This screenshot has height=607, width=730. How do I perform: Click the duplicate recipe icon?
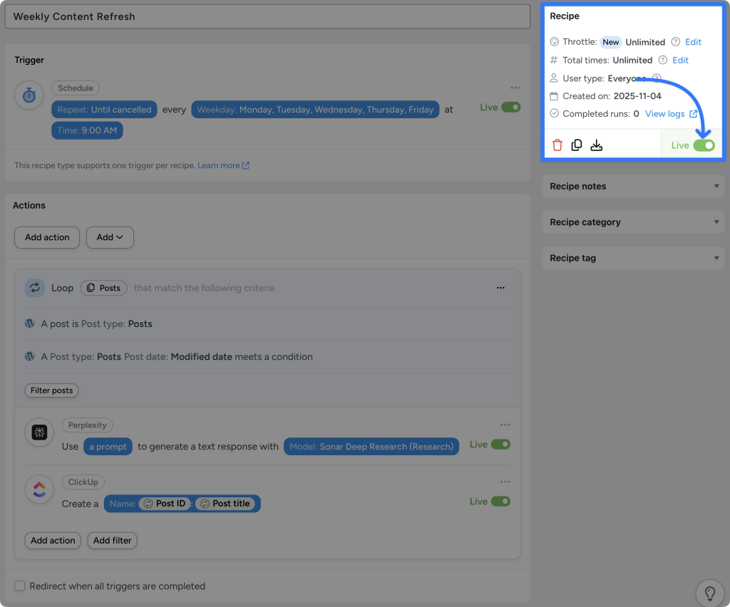[x=577, y=144]
